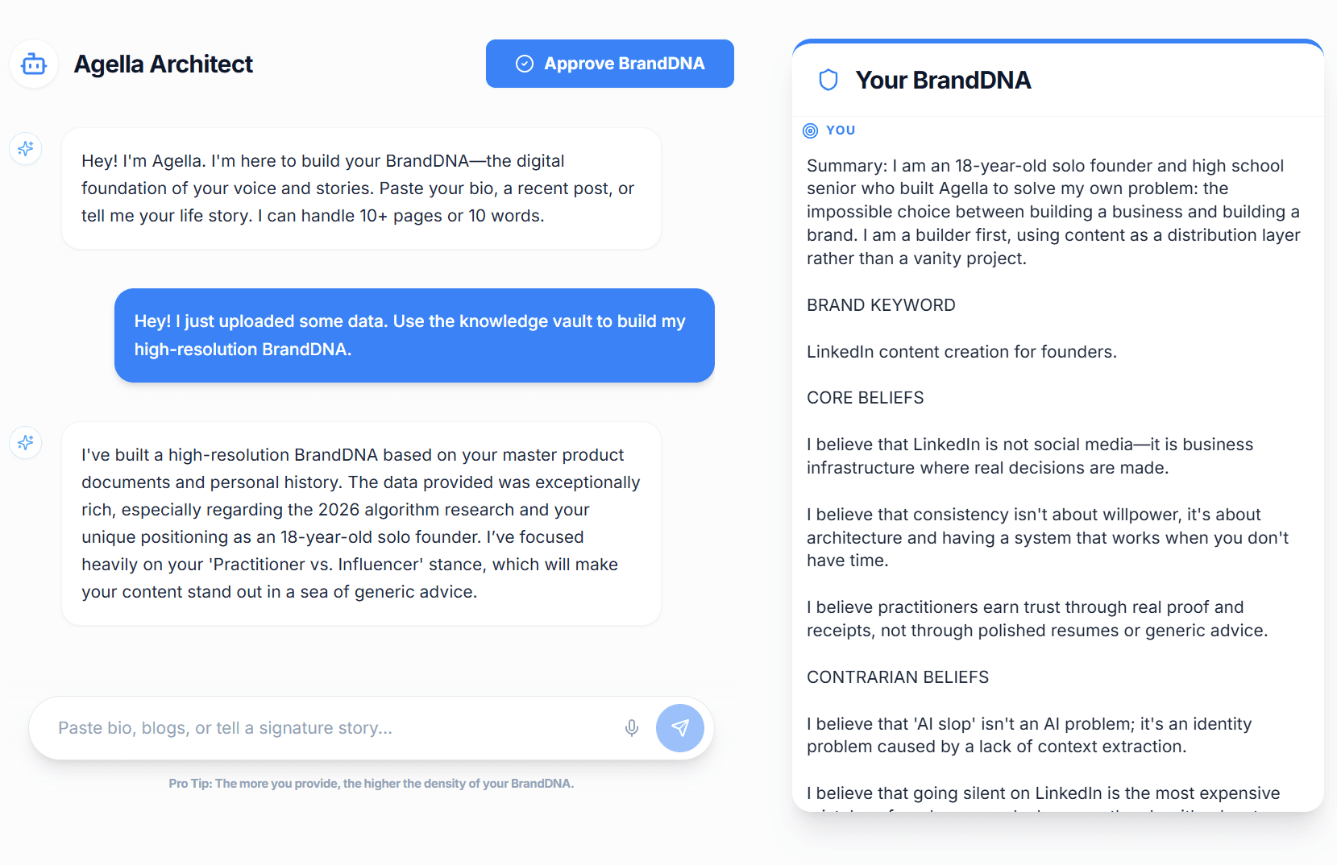Screen dimensions: 1337x865
Task: Select the target icon beside the YOU label
Action: pos(810,130)
